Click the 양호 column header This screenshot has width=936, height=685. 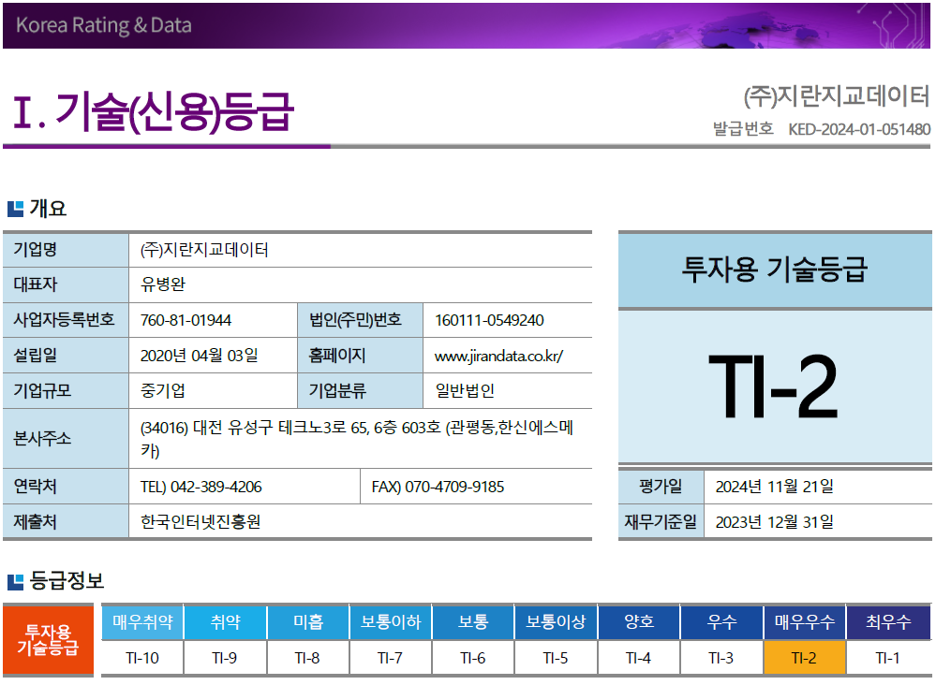(x=638, y=621)
